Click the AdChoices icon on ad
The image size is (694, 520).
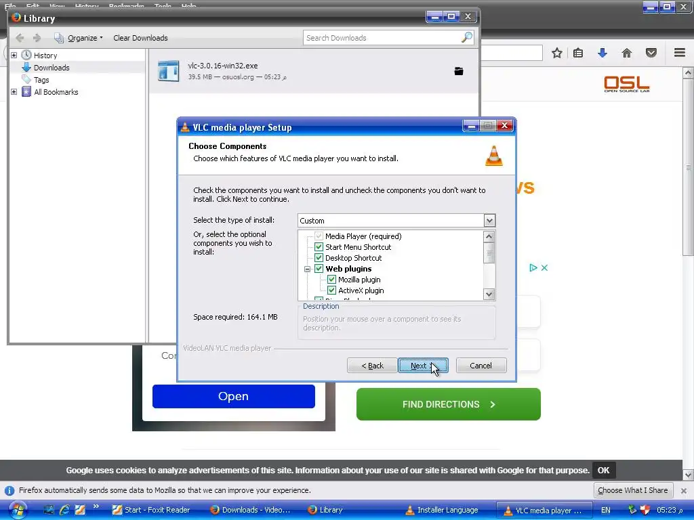(533, 268)
